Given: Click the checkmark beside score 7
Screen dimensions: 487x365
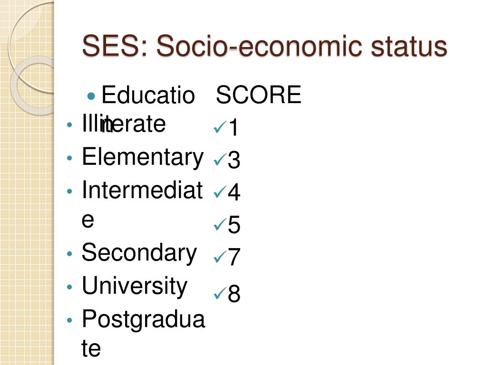Looking at the screenshot, I should [220, 257].
